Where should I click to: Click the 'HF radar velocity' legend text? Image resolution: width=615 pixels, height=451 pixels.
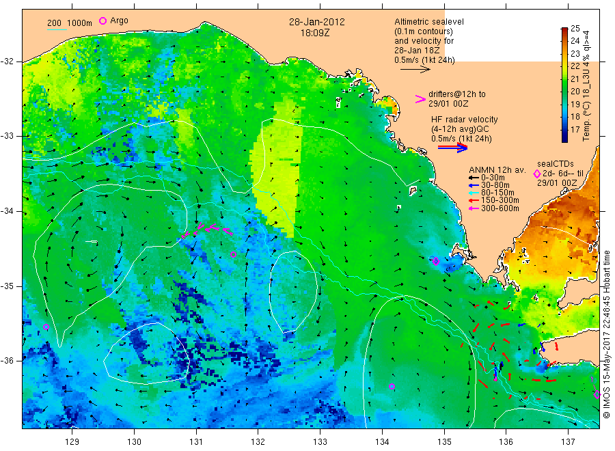[x=465, y=120]
